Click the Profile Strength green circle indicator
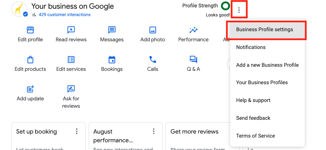 pyautogui.click(x=225, y=6)
